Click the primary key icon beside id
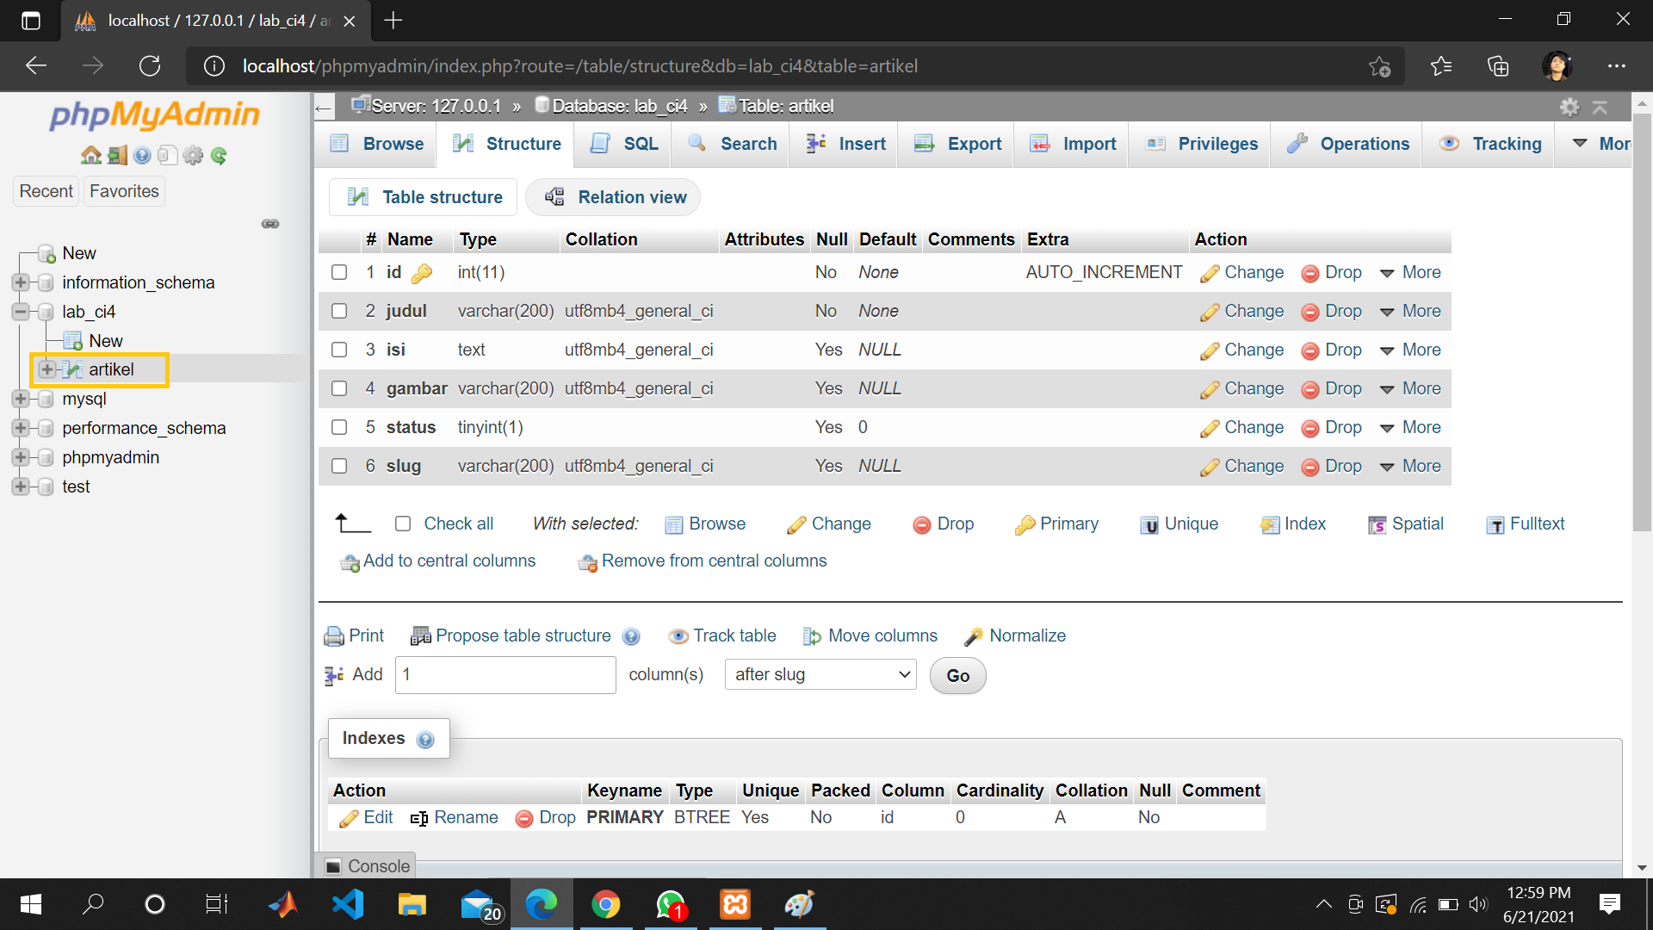1653x930 pixels. 422,272
